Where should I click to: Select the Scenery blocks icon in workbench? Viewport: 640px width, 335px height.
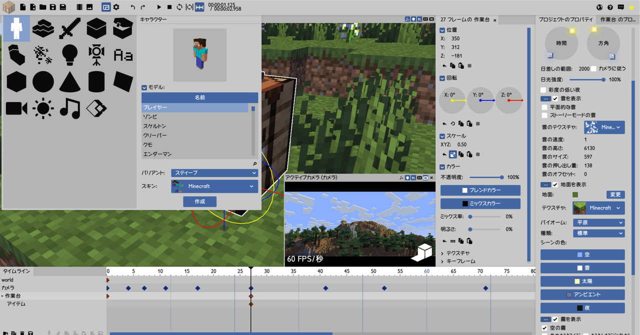pos(43,29)
